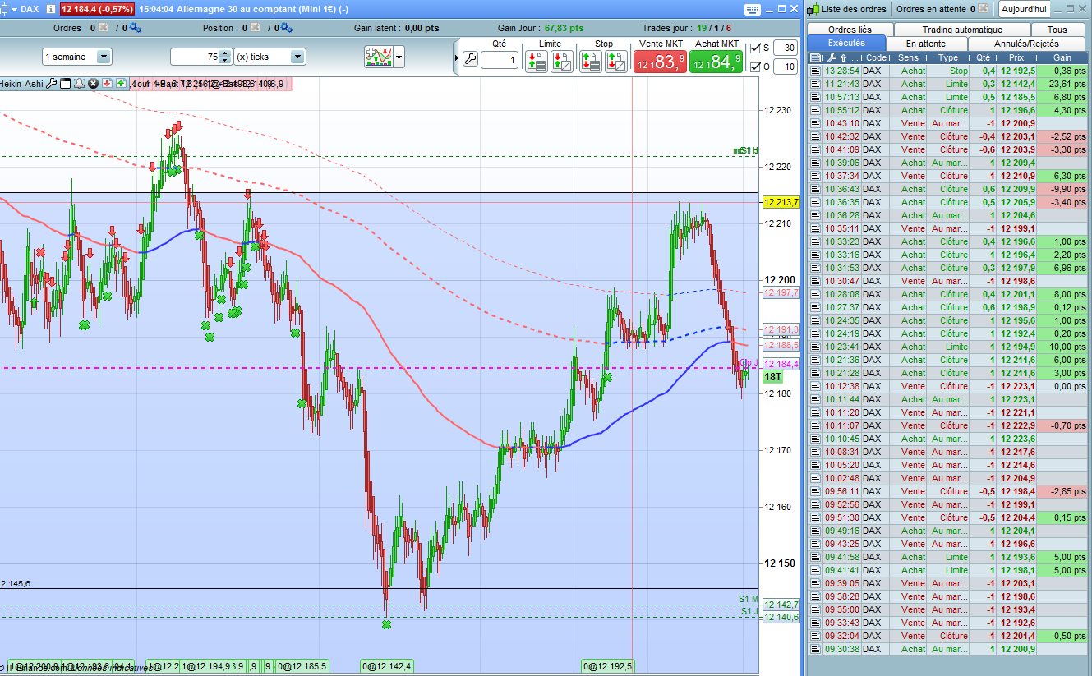Click the green Achat MKT buy button
The image size is (1092, 676).
click(716, 62)
